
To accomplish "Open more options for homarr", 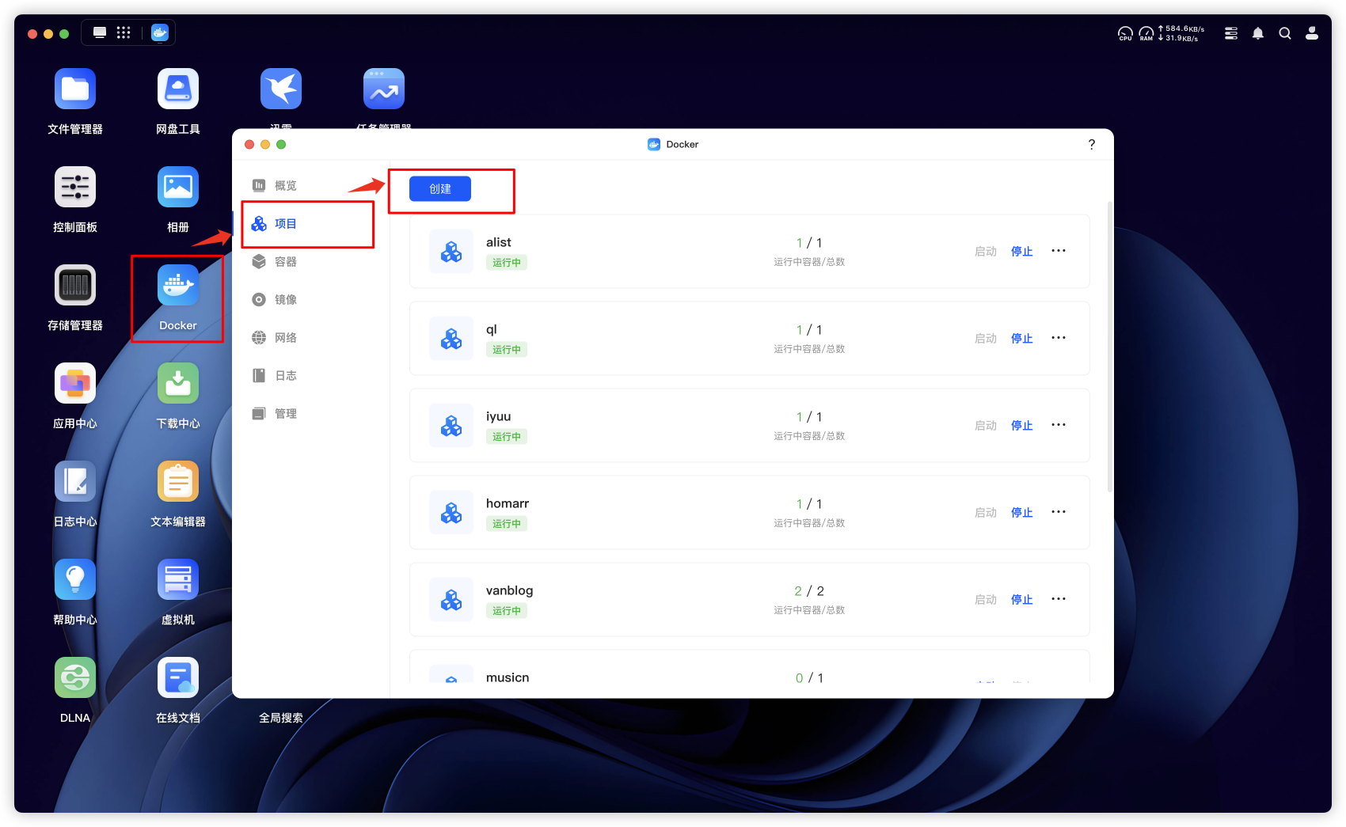I will [1059, 512].
